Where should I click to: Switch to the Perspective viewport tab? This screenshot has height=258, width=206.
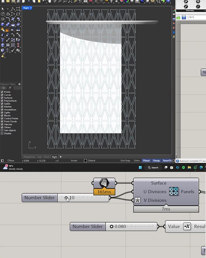(x=29, y=157)
